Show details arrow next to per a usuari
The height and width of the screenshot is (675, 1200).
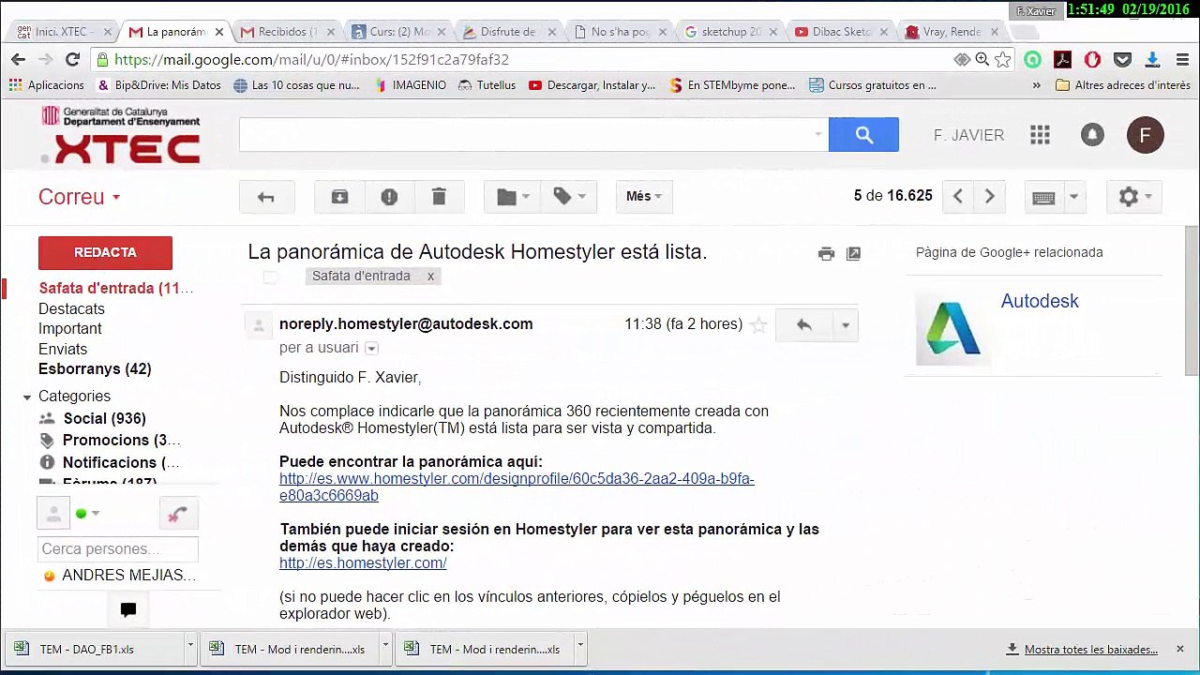pyautogui.click(x=371, y=348)
